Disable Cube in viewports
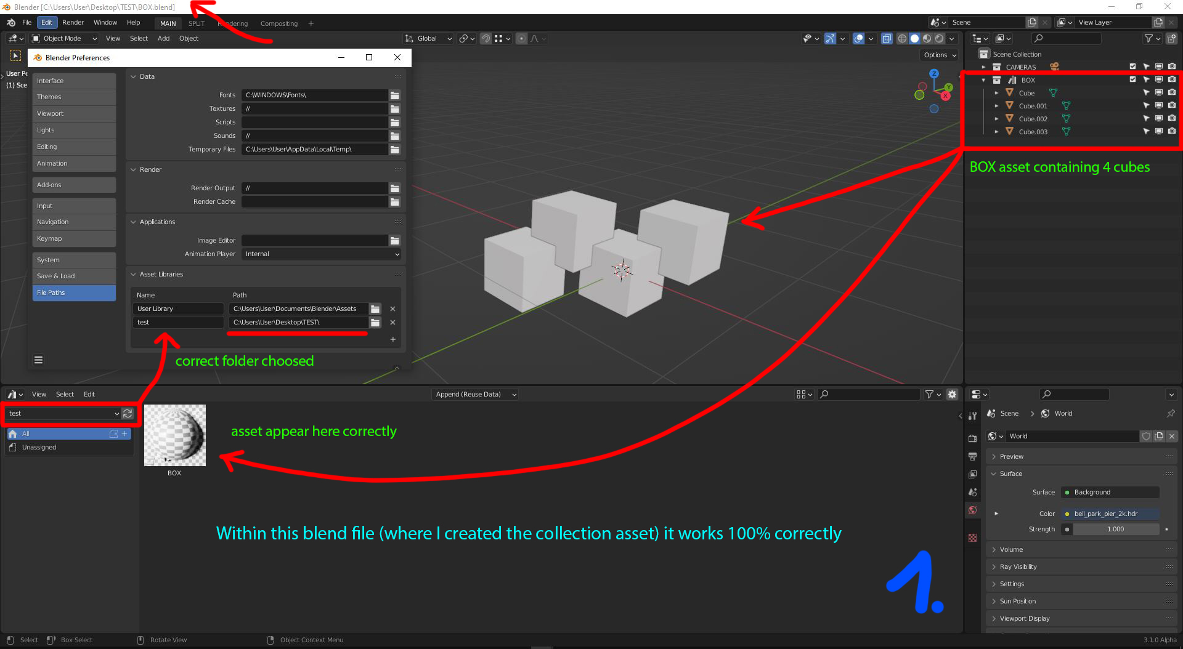Image resolution: width=1183 pixels, height=649 pixels. coord(1159,93)
